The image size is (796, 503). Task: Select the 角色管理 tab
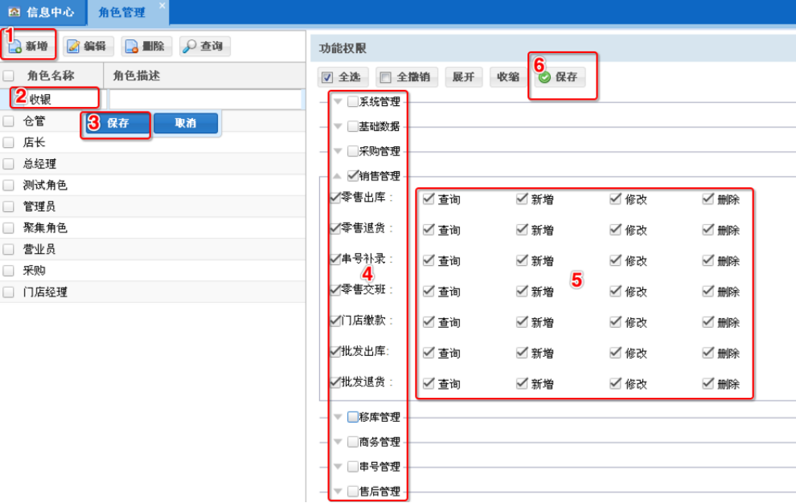point(121,12)
